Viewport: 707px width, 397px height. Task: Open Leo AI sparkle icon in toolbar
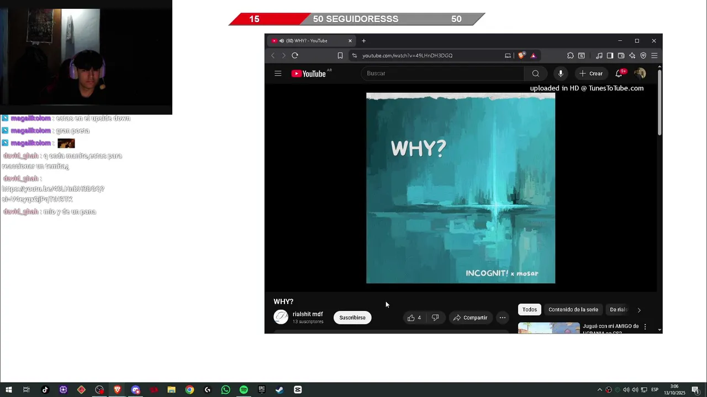click(632, 55)
